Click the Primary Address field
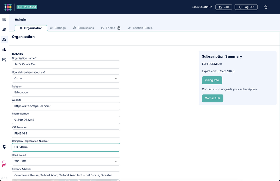280x181 pixels. [66, 175]
